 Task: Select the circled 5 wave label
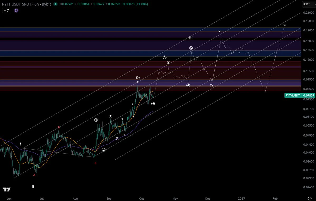pos(191,48)
